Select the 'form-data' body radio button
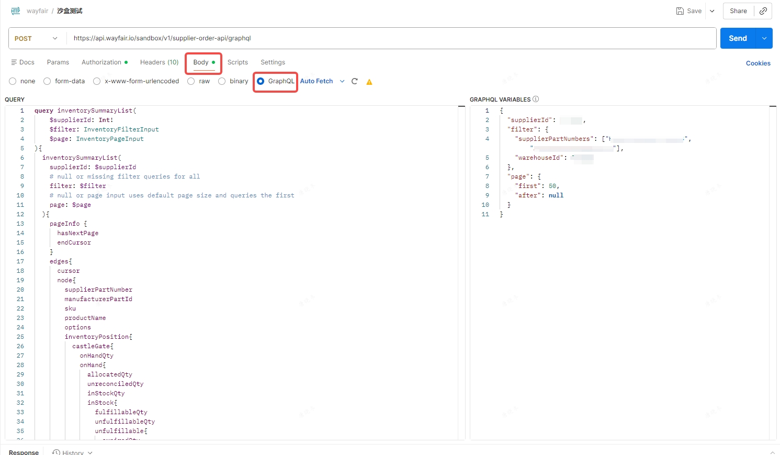This screenshot has width=780, height=455. tap(47, 81)
